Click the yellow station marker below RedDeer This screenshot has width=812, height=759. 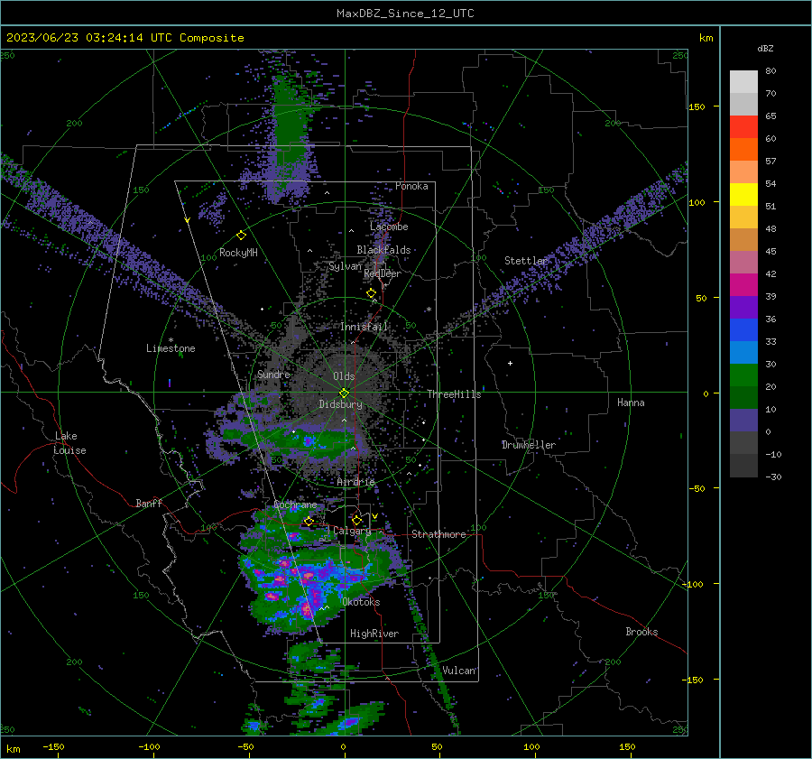[371, 293]
